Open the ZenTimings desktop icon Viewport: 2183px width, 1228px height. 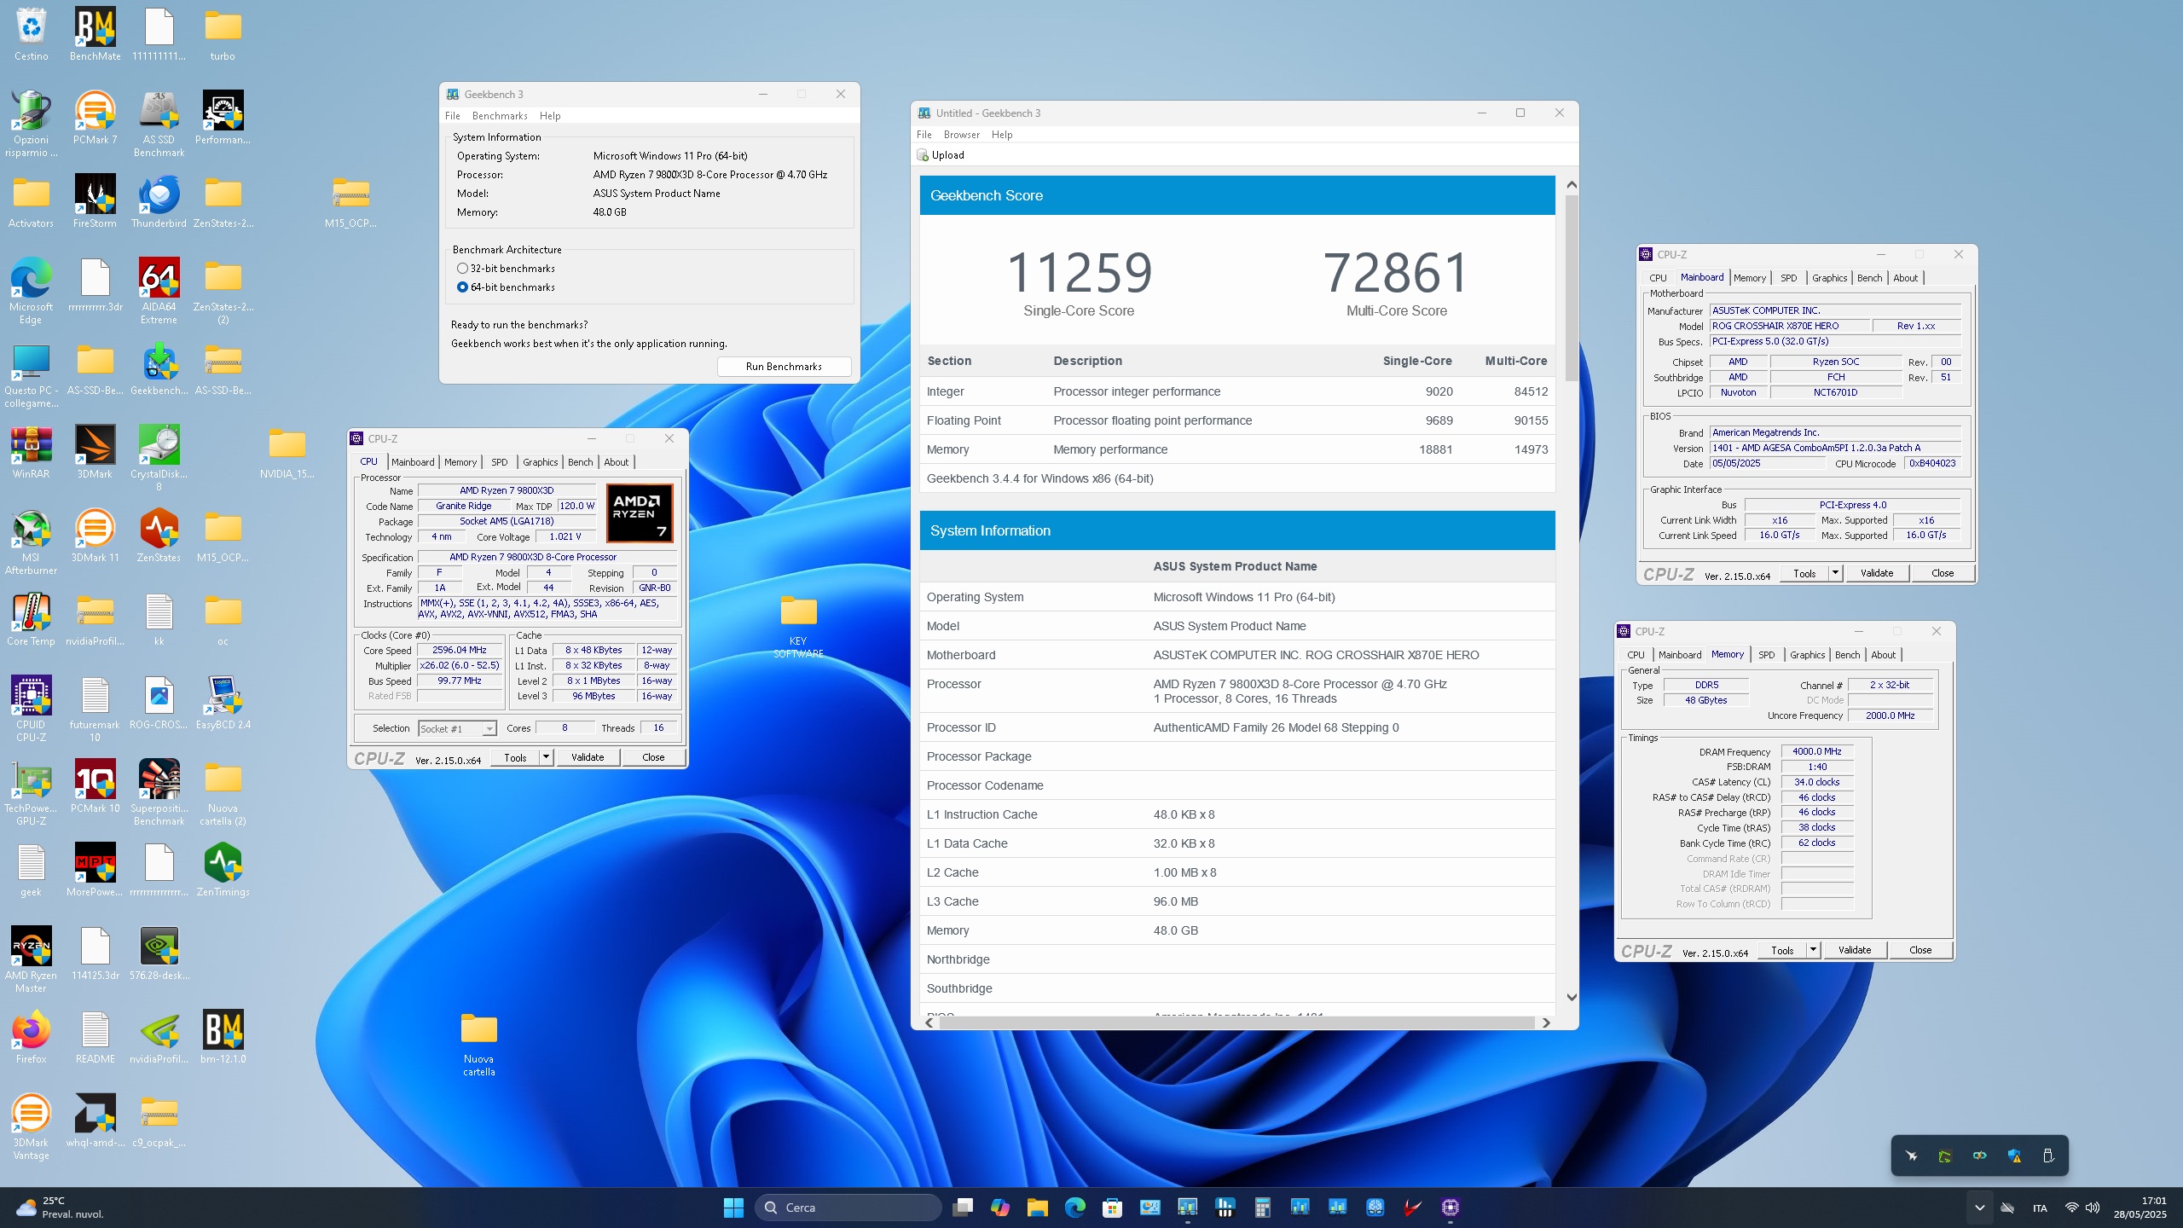(223, 870)
